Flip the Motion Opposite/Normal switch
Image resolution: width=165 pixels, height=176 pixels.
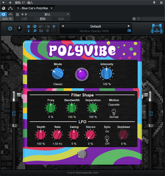tap(114, 112)
